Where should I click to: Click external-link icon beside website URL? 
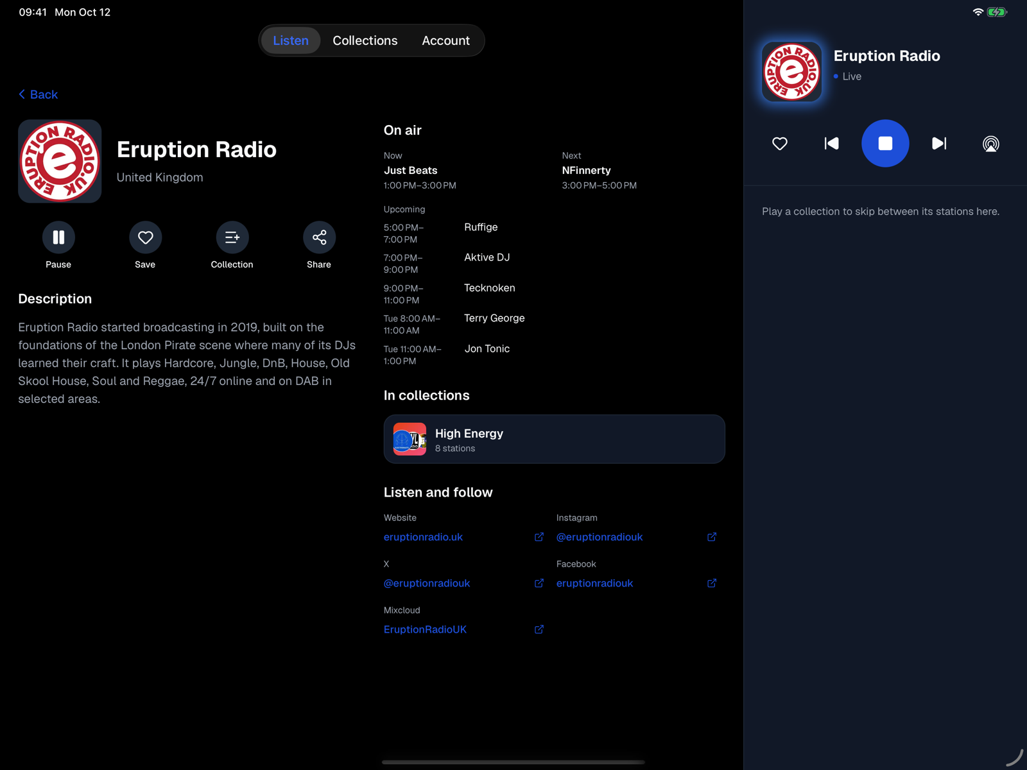(x=539, y=537)
